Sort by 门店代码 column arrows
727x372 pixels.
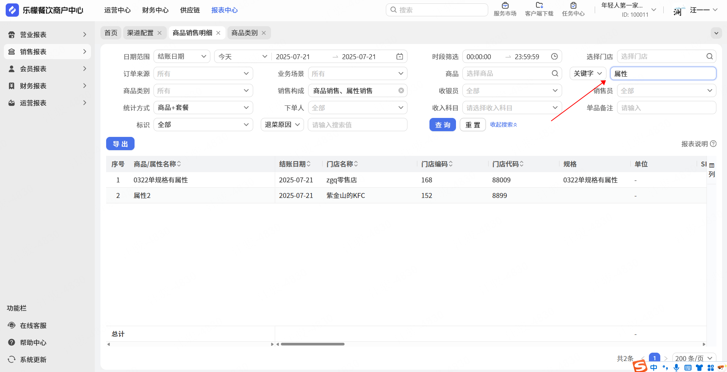[x=522, y=164]
